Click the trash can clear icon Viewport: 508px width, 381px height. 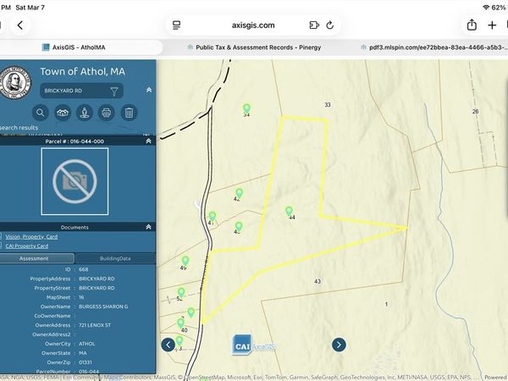(x=129, y=112)
